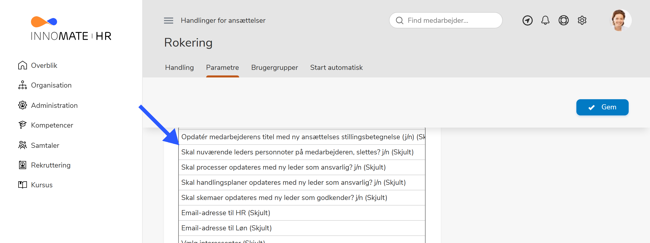Click the notifications bell icon
650x243 pixels.
(545, 20)
